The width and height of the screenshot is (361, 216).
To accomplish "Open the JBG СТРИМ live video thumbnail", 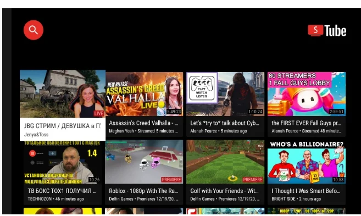I will tap(63, 94).
